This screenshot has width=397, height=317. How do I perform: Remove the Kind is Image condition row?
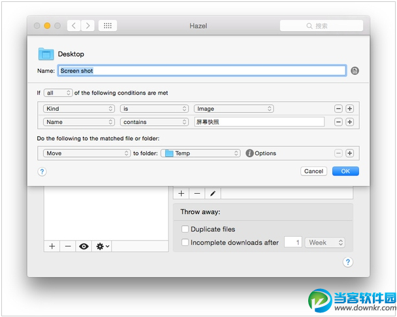338,109
